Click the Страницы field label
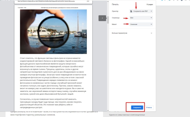This screenshot has height=117, width=190. pos(116,18)
